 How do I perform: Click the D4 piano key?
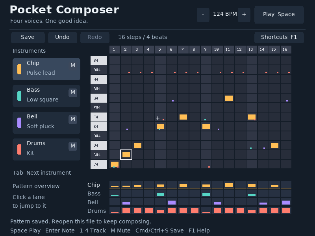point(99,145)
